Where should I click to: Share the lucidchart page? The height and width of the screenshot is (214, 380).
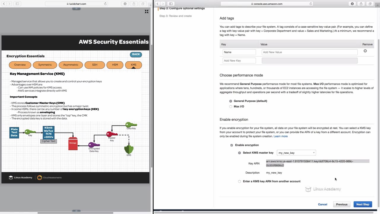(x=134, y=4)
